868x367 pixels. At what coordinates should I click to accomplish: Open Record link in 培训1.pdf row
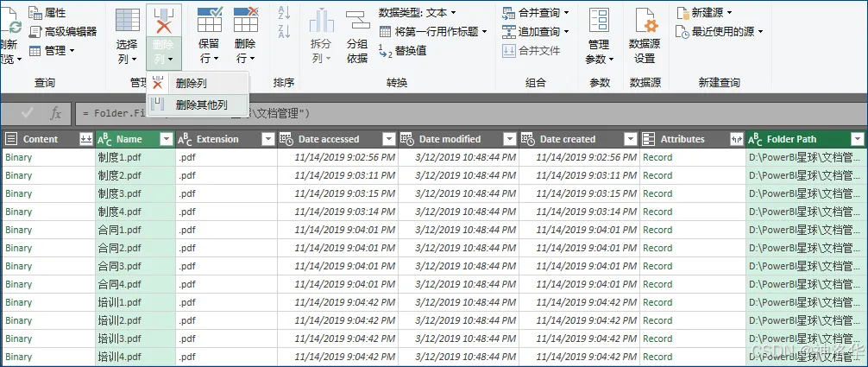click(657, 303)
